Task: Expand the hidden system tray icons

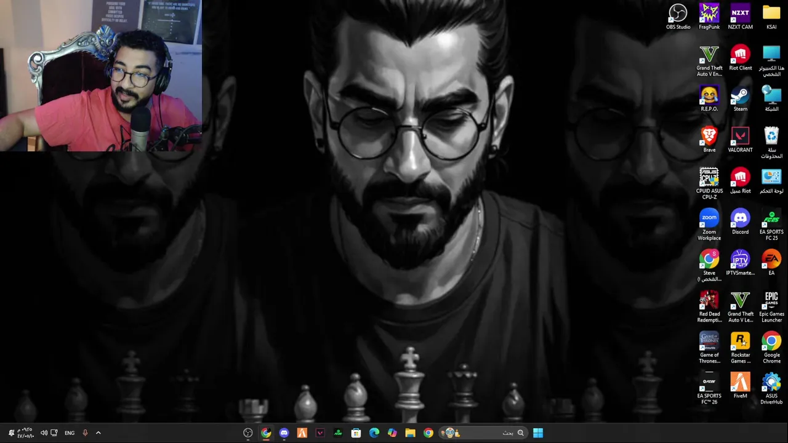Action: [98, 433]
